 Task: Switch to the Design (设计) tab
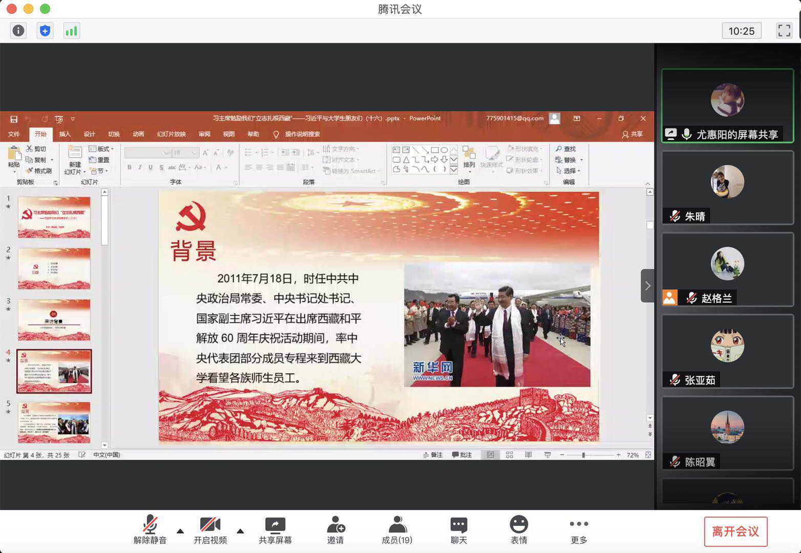point(90,134)
